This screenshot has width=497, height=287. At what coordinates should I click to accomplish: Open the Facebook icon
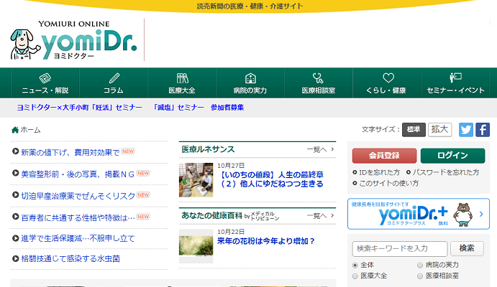coord(483,130)
